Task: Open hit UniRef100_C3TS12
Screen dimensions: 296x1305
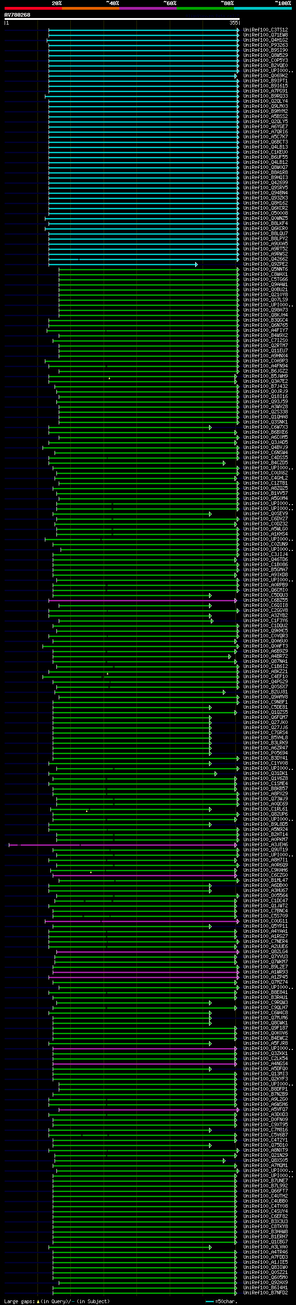Action: pyautogui.click(x=265, y=30)
